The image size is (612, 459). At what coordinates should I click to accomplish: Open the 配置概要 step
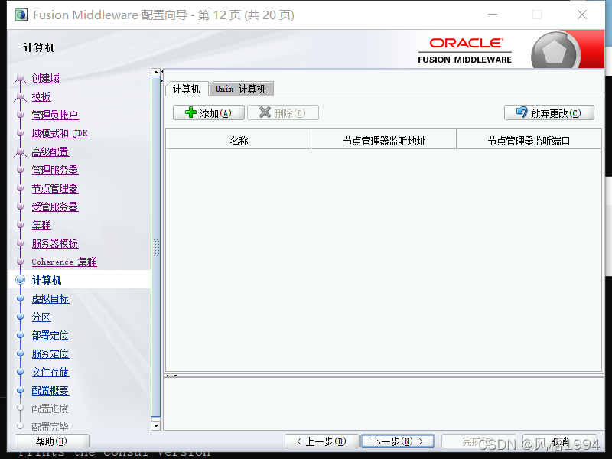[x=50, y=390]
